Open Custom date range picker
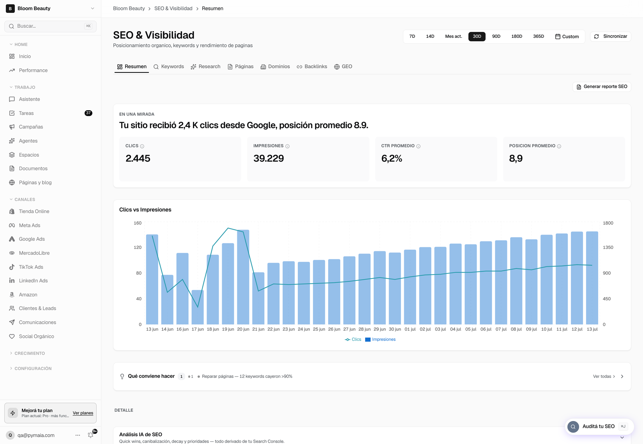Viewport: 643px width, 444px height. point(567,37)
